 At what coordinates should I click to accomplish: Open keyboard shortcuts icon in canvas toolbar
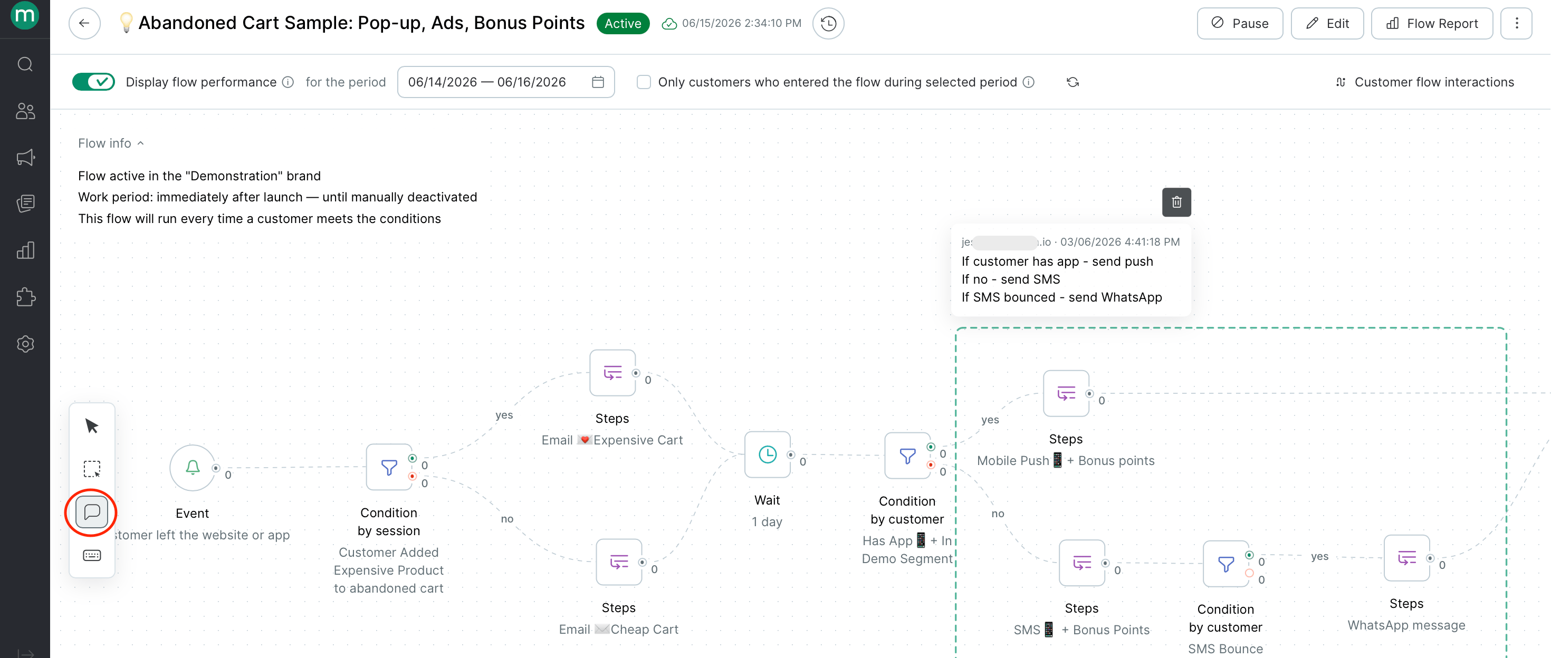coord(91,555)
